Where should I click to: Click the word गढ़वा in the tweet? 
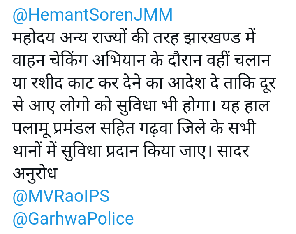pyautogui.click(x=156, y=128)
